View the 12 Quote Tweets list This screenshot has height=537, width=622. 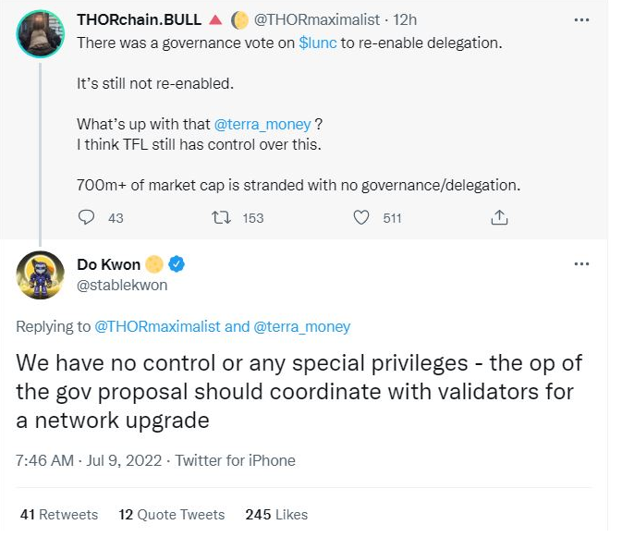click(171, 514)
